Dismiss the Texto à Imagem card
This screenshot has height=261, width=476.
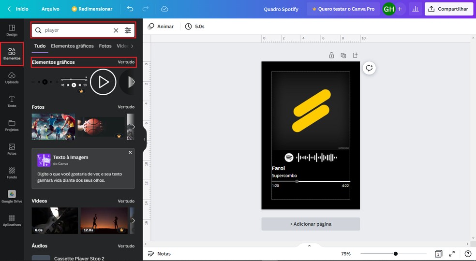[130, 152]
